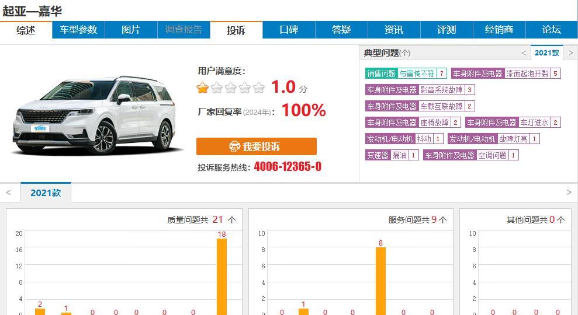Click the 影音系统故障 problem tag
This screenshot has width=578, height=315.
point(420,90)
